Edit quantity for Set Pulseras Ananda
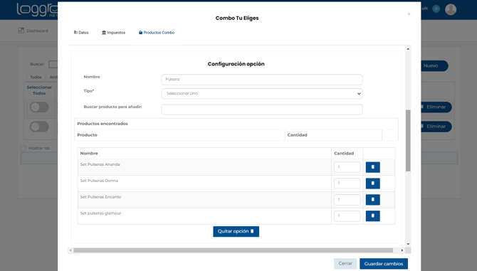Image resolution: width=477 pixels, height=271 pixels. pyautogui.click(x=347, y=167)
